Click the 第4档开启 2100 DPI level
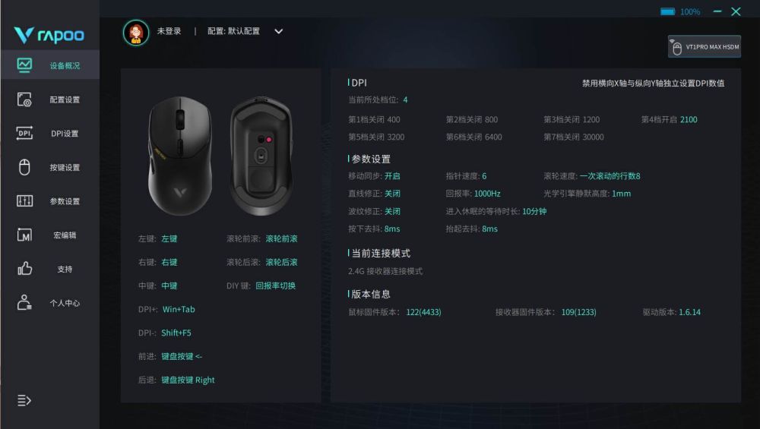This screenshot has height=429, width=760. (670, 120)
